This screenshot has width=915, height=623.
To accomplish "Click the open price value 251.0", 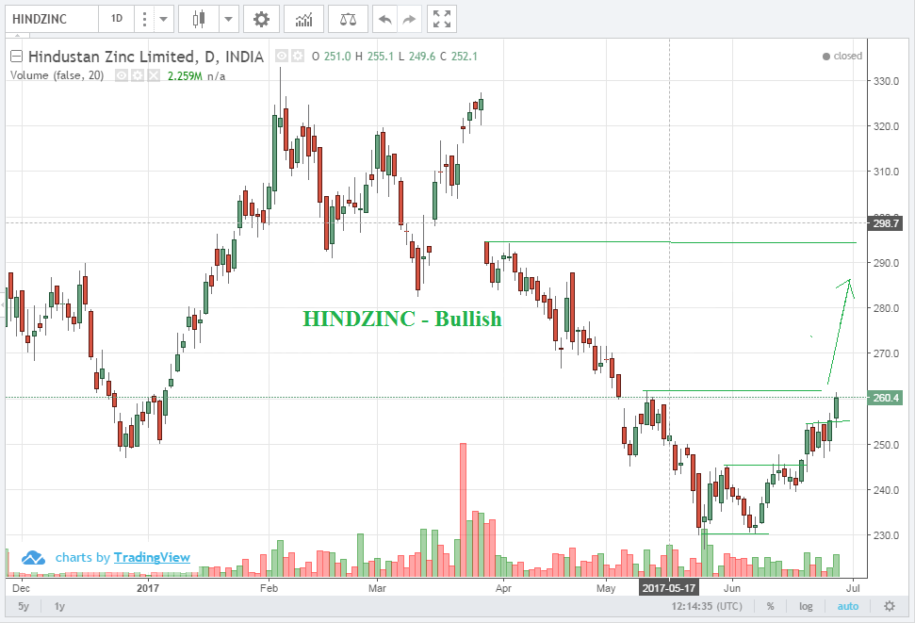I will [x=337, y=57].
